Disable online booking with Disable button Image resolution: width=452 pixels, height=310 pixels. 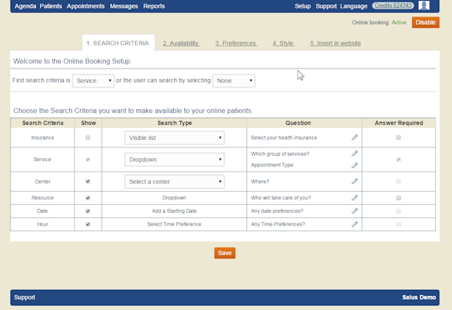[426, 22]
